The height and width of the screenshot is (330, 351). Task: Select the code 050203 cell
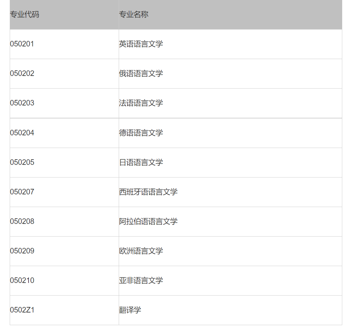pyautogui.click(x=64, y=103)
